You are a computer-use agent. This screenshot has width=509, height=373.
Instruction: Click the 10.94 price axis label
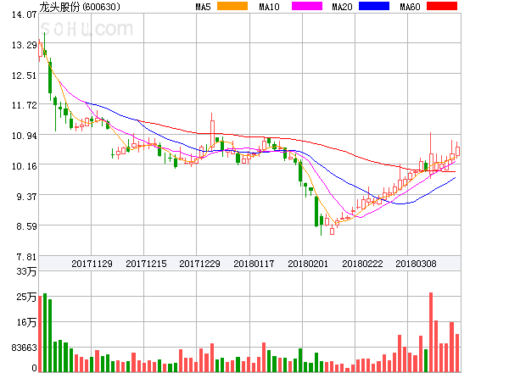click(24, 136)
